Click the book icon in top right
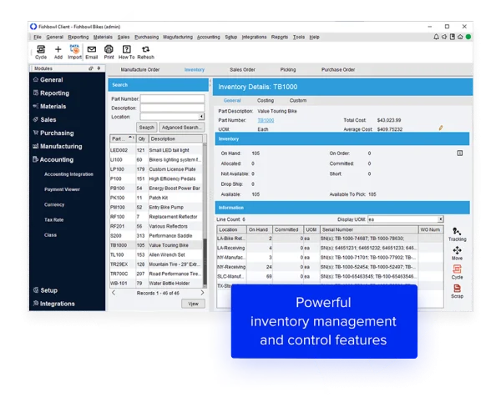The height and width of the screenshot is (397, 501). pos(452,37)
